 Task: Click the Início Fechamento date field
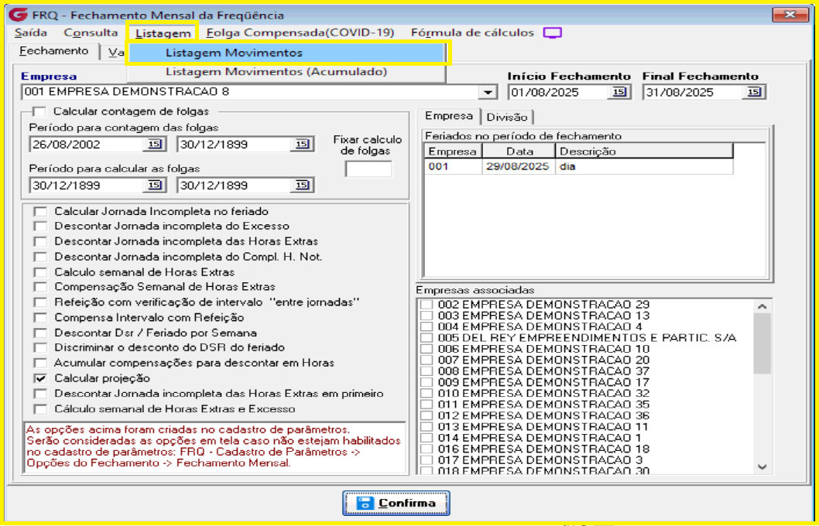(558, 92)
